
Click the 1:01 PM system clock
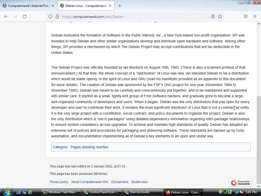tap(251, 192)
